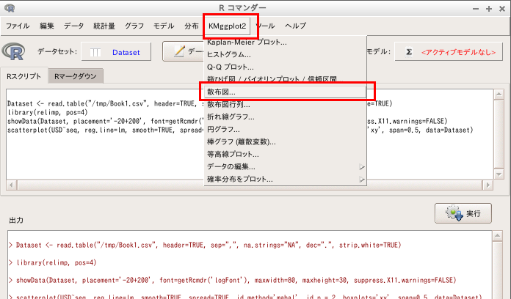This screenshot has width=511, height=299.
Task: Click the アクティブモデルなし model button
Action: pyautogui.click(x=449, y=52)
